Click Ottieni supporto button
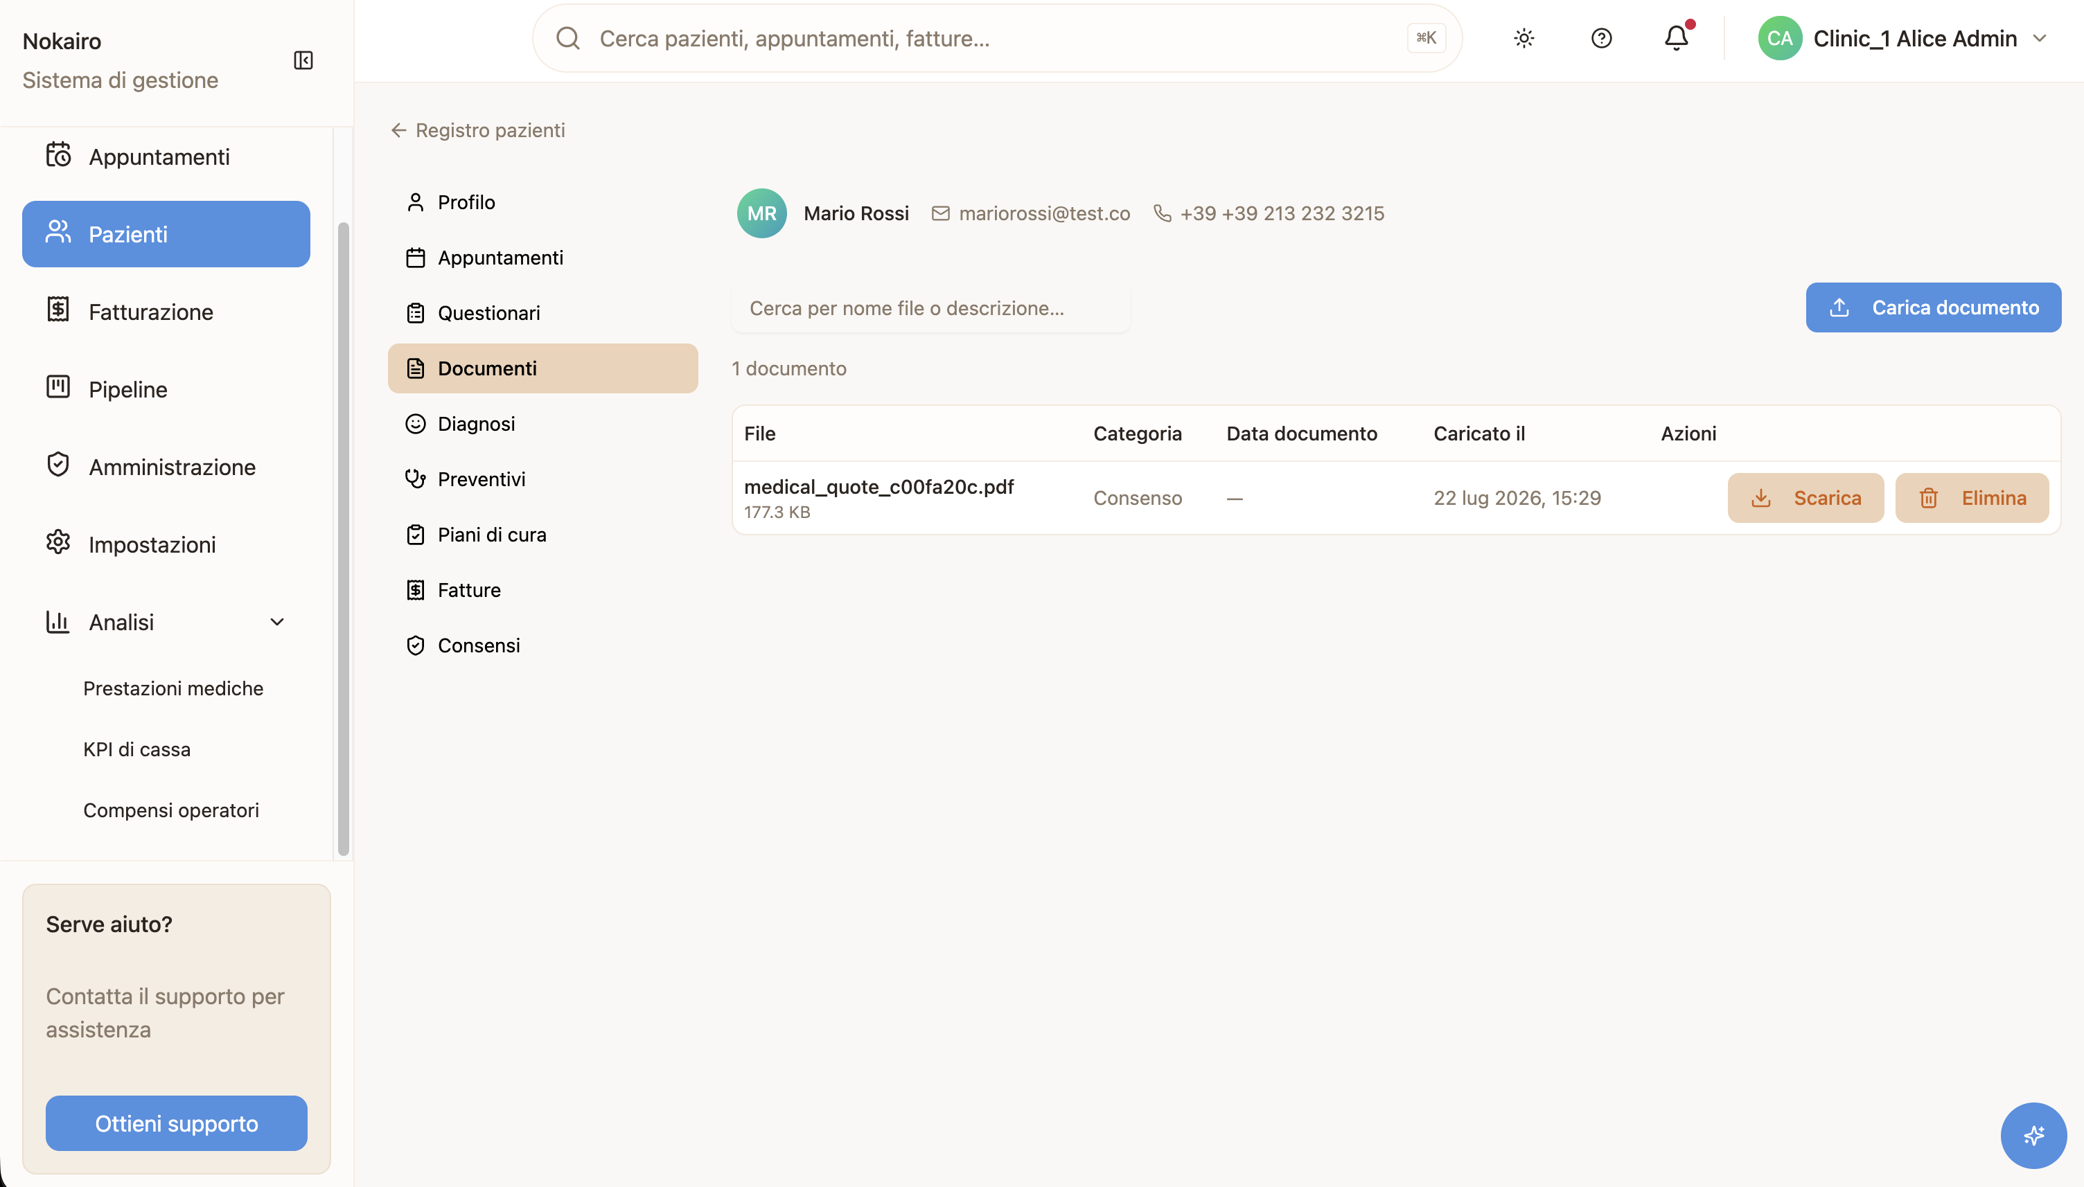The width and height of the screenshot is (2084, 1187). coord(176,1123)
